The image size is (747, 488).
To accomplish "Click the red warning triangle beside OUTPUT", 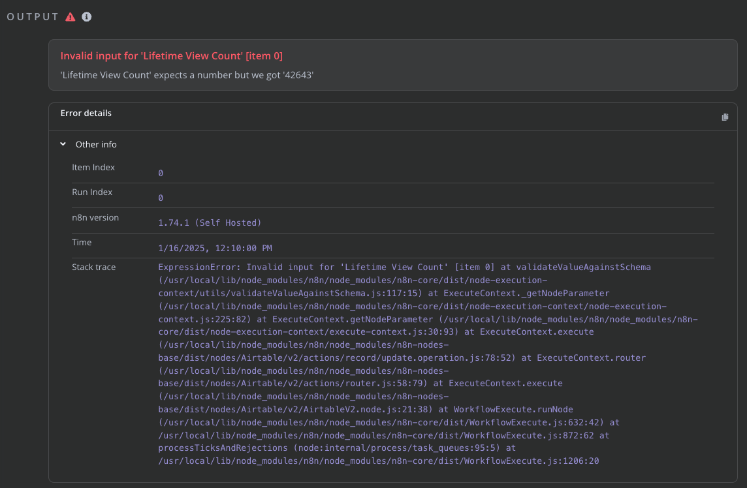I will pyautogui.click(x=71, y=18).
